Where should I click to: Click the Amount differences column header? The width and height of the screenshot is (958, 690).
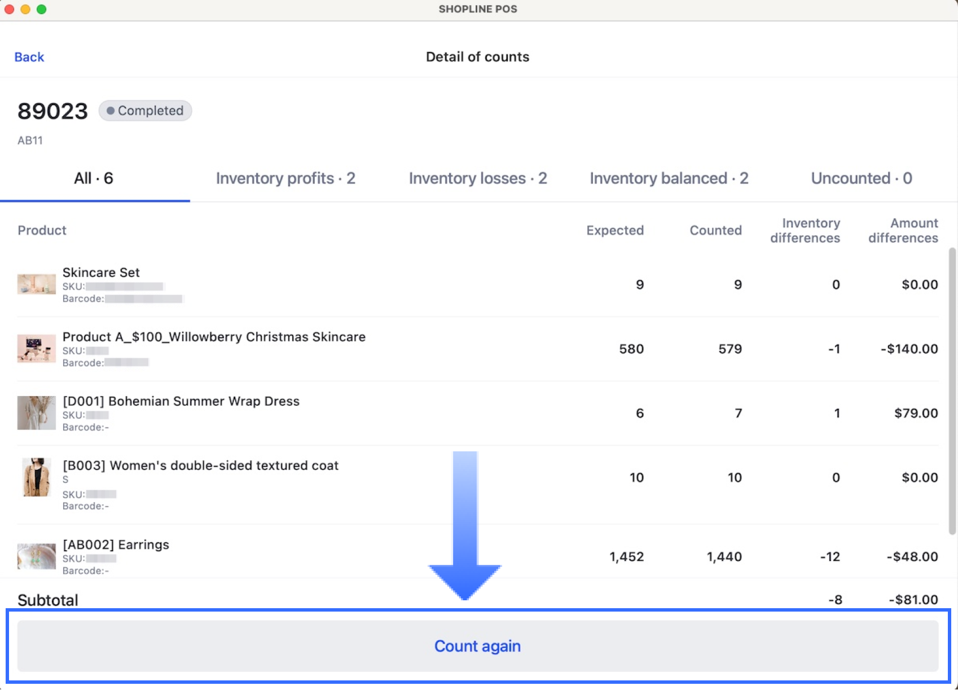[x=903, y=230]
